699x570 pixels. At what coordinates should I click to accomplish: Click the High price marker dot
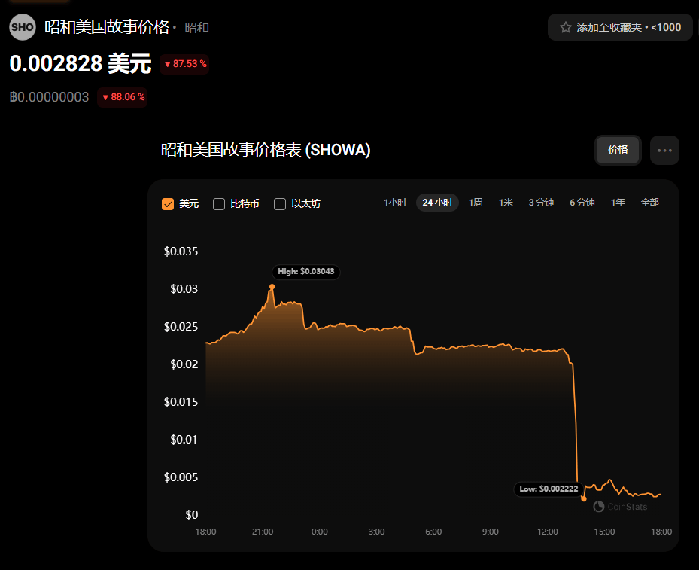[272, 287]
